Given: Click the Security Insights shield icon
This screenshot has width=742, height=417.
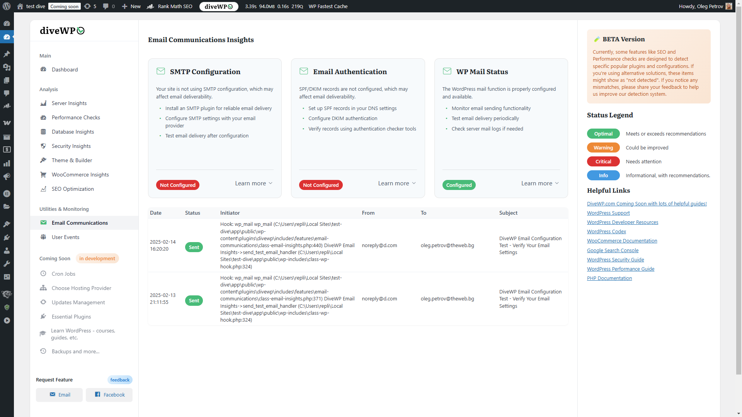Looking at the screenshot, I should point(43,146).
